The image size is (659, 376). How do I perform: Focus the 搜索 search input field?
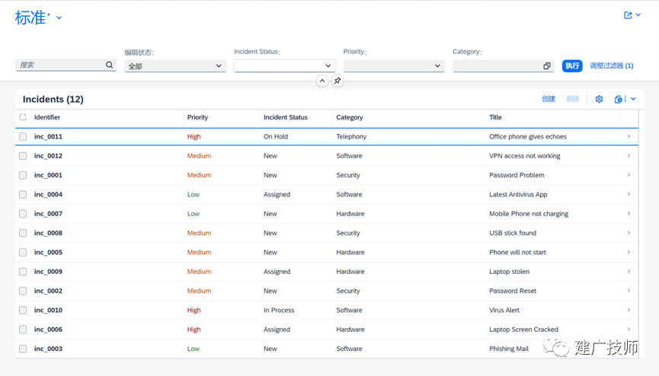click(61, 65)
